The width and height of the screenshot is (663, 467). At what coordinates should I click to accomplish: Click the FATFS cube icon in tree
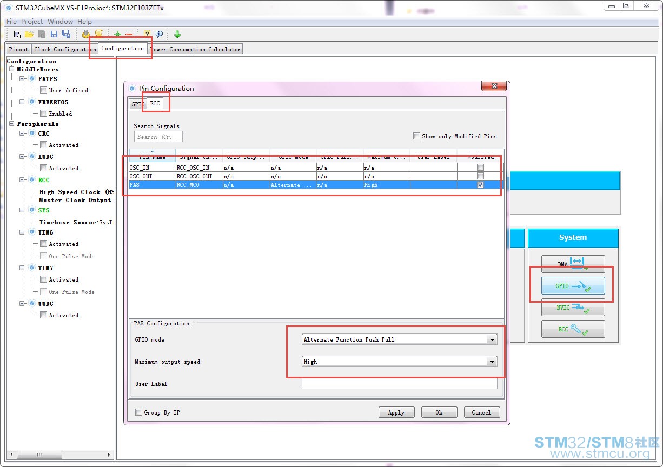click(x=32, y=79)
